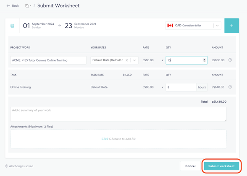This screenshot has height=176, width=247.
Task: Open the worksheet breadcrumb icon dropdown
Action: [x=28, y=6]
